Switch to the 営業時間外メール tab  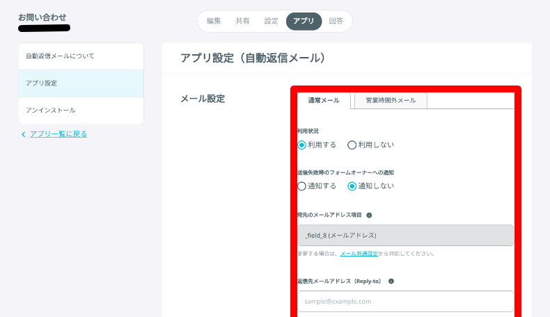[x=391, y=101]
